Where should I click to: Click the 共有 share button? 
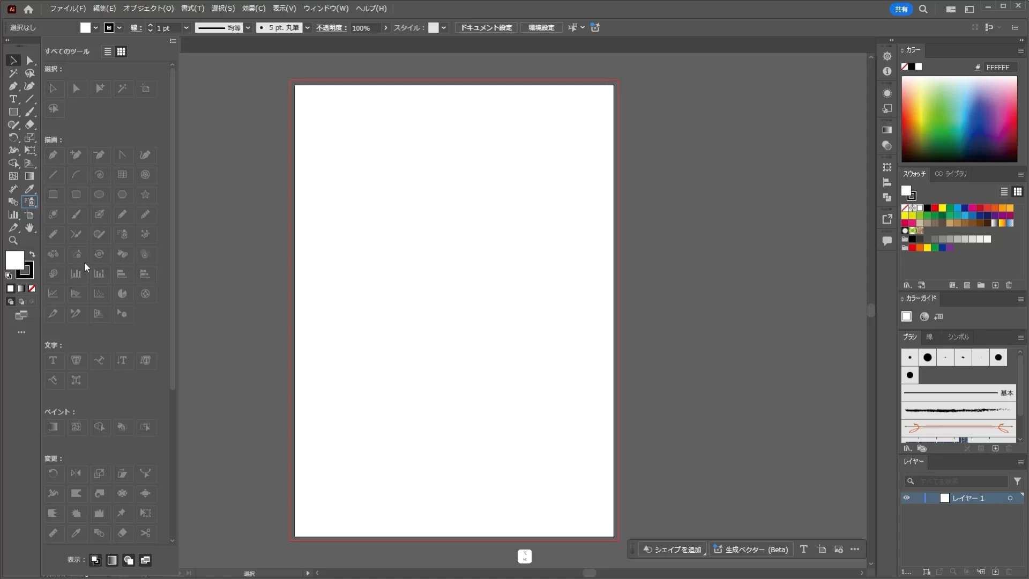point(901,9)
